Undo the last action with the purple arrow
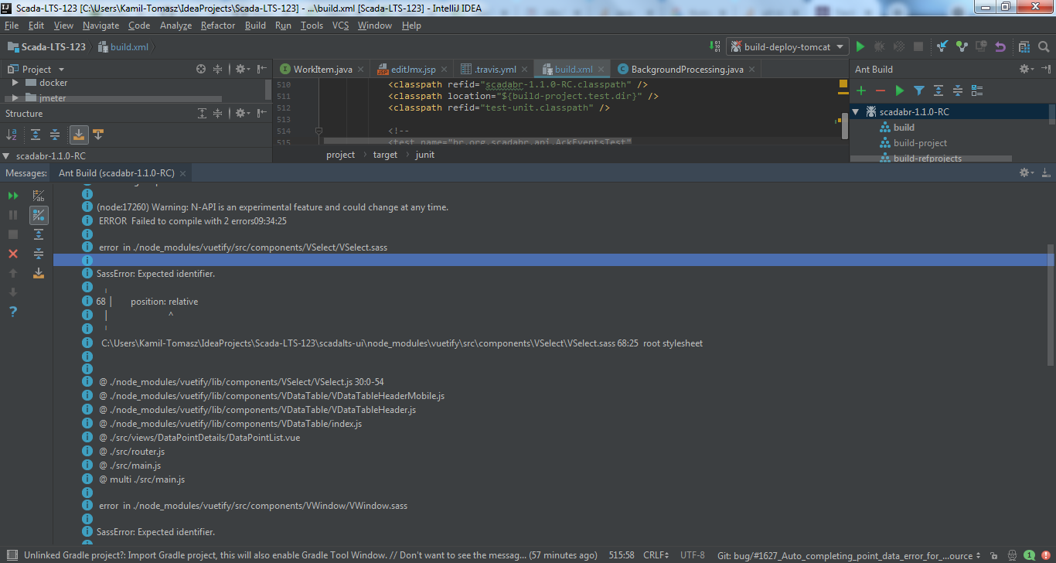This screenshot has width=1056, height=563. (1000, 46)
